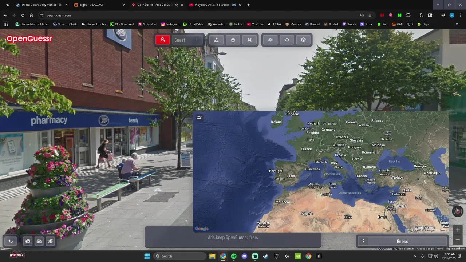Open Spotify from the taskbar

(234, 256)
